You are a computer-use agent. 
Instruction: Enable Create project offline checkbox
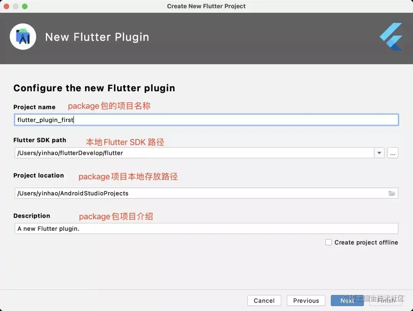coord(328,242)
